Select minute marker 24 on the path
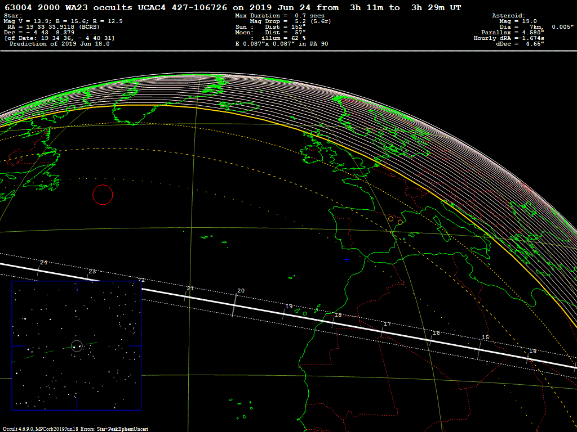This screenshot has width=577, height=432. tap(43, 263)
